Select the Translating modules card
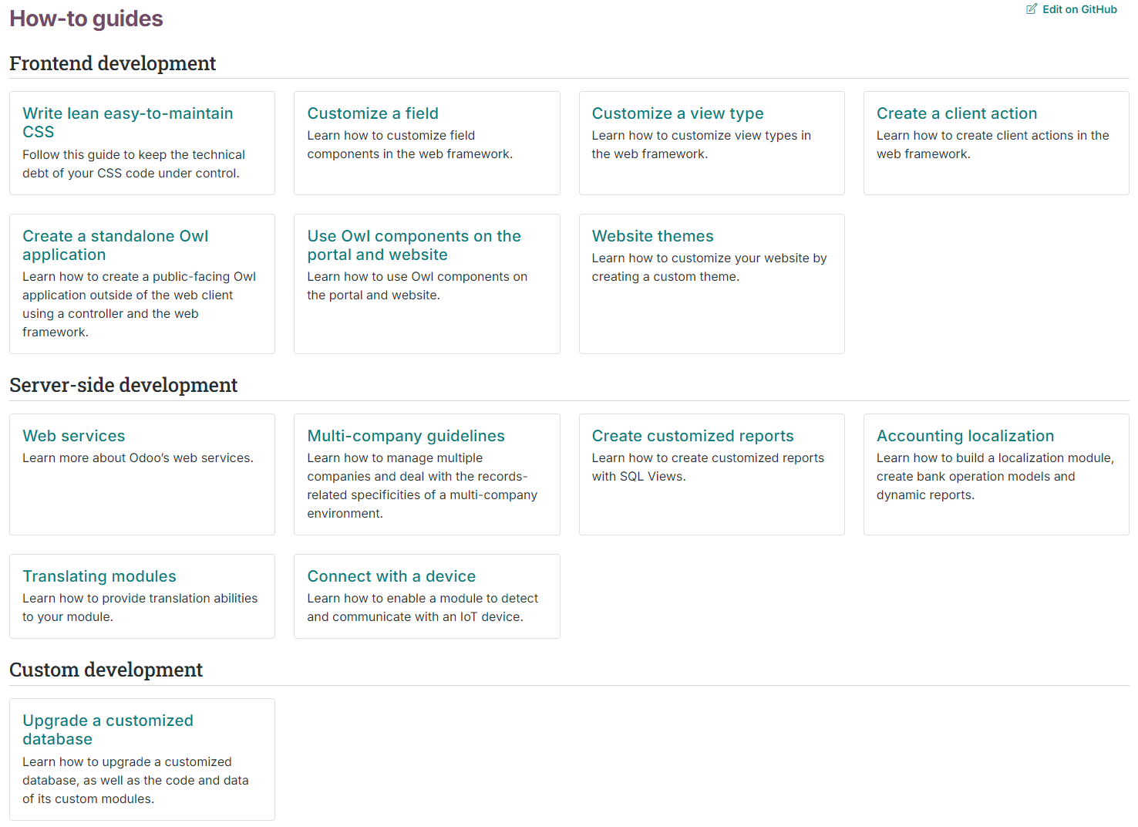This screenshot has height=827, width=1138. (142, 596)
